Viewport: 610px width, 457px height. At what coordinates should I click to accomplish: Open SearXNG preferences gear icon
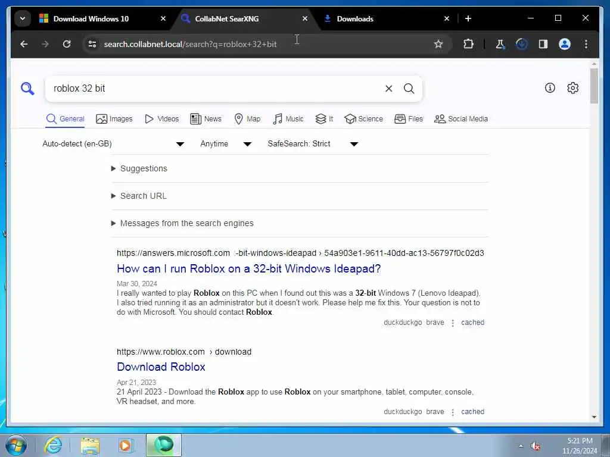click(x=572, y=88)
